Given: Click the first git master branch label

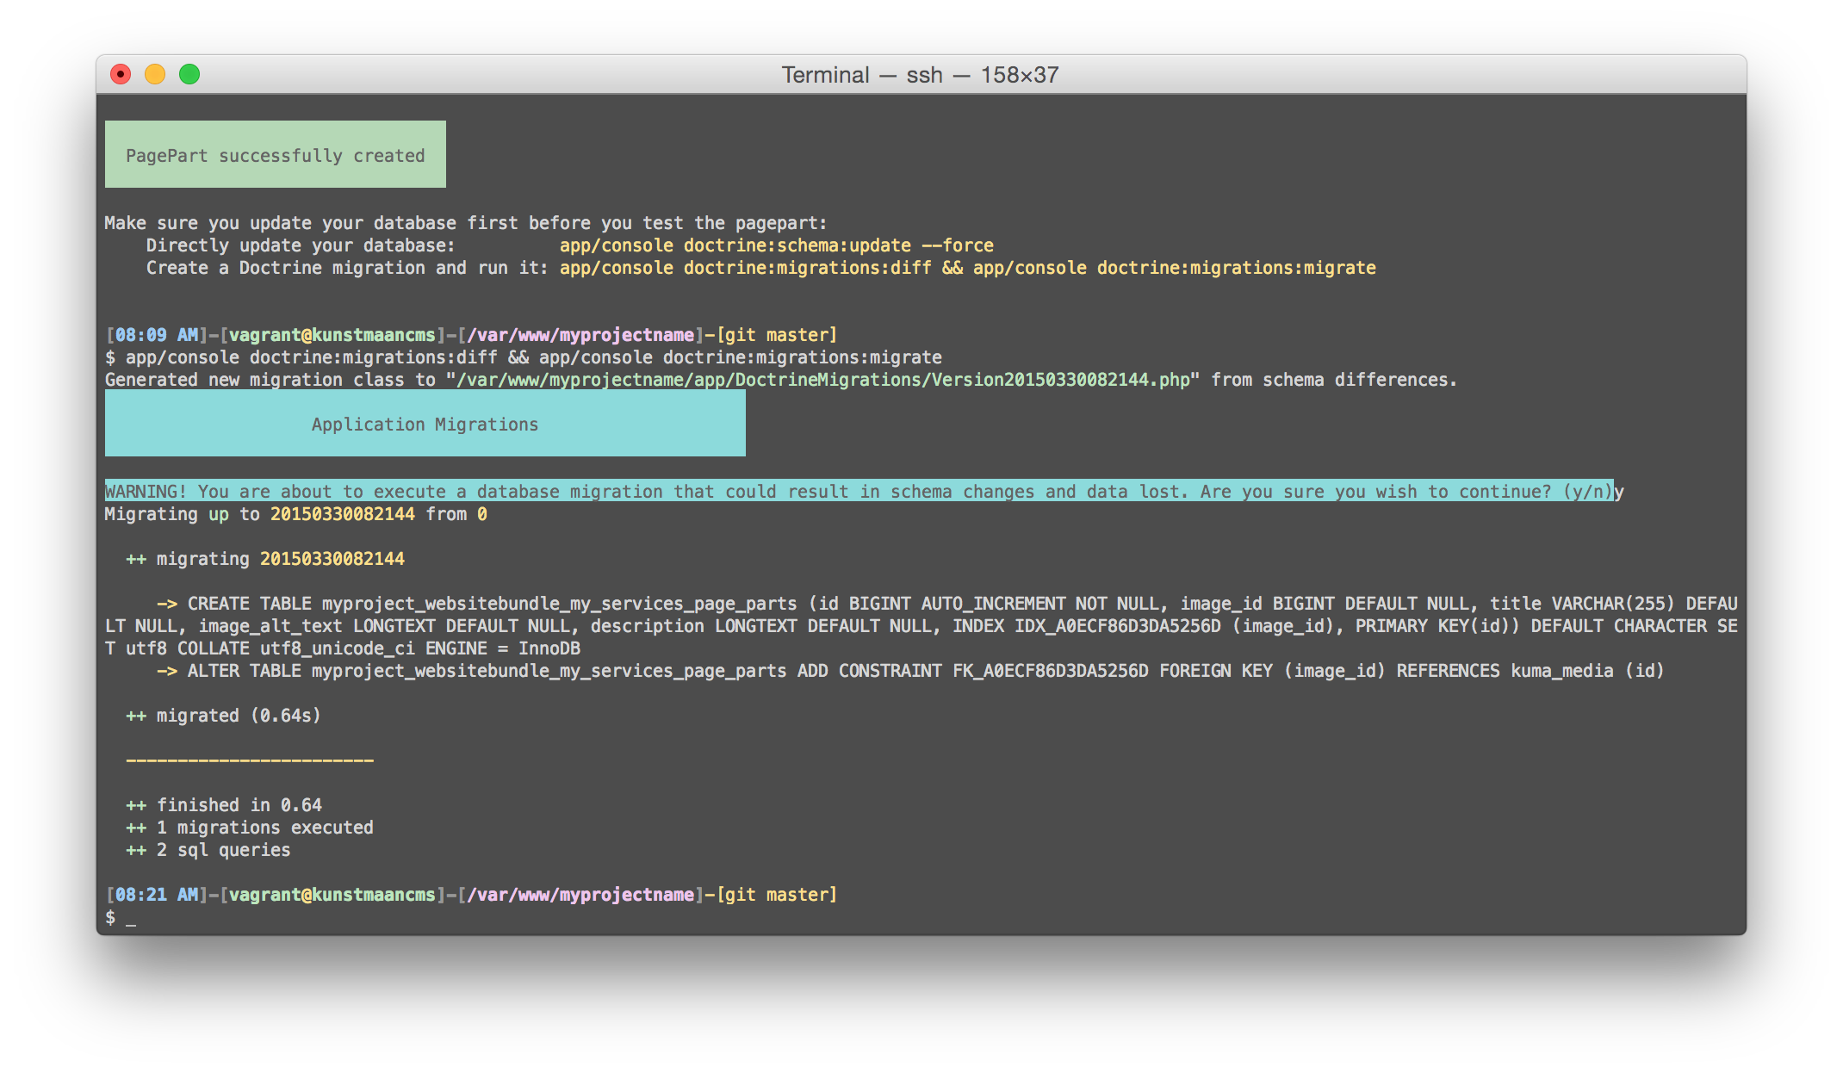Looking at the screenshot, I should click(777, 335).
